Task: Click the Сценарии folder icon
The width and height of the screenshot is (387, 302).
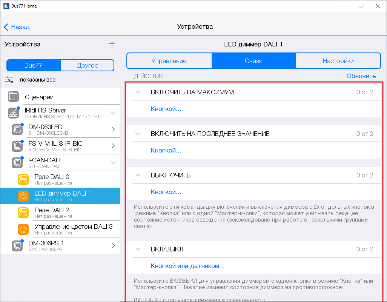Action: [14, 97]
